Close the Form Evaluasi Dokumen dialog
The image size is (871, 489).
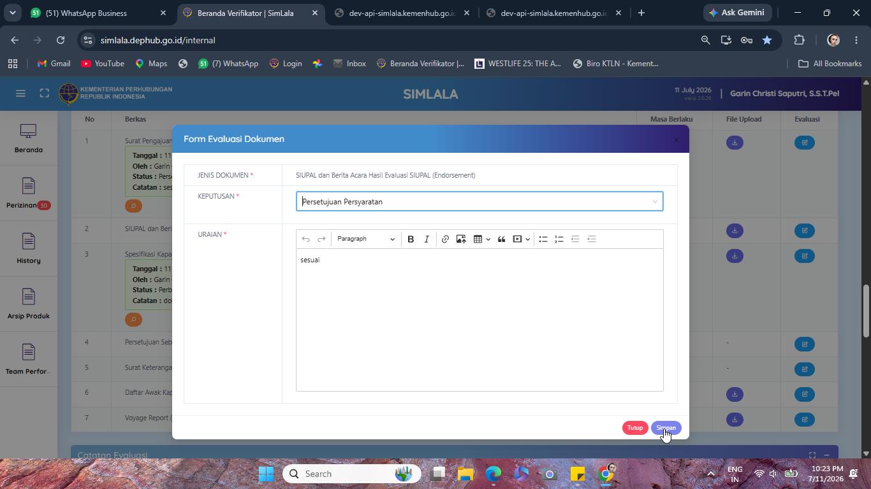pyautogui.click(x=677, y=139)
